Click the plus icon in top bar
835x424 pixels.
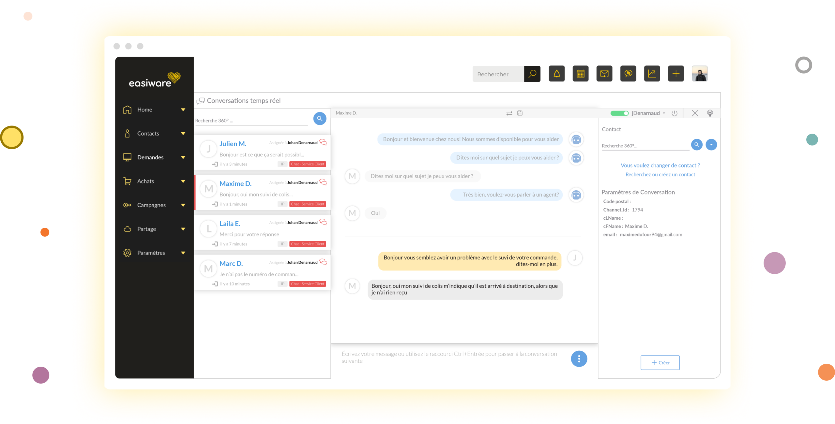pos(676,74)
